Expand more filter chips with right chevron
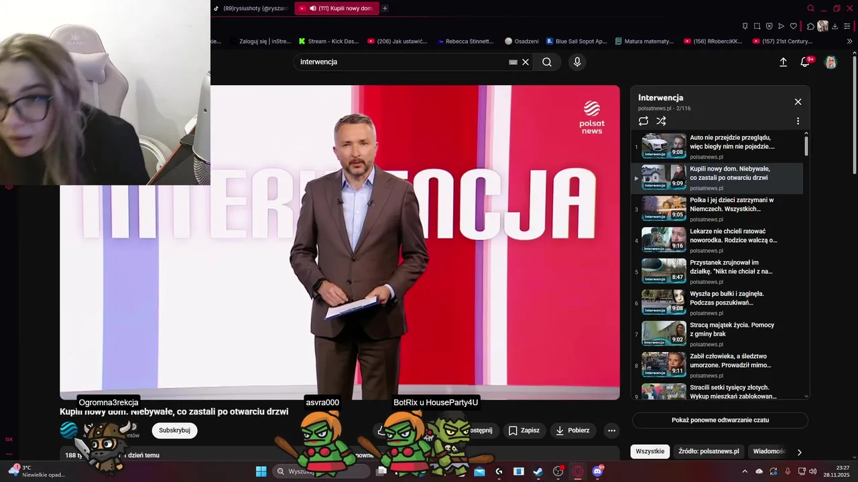 (799, 452)
